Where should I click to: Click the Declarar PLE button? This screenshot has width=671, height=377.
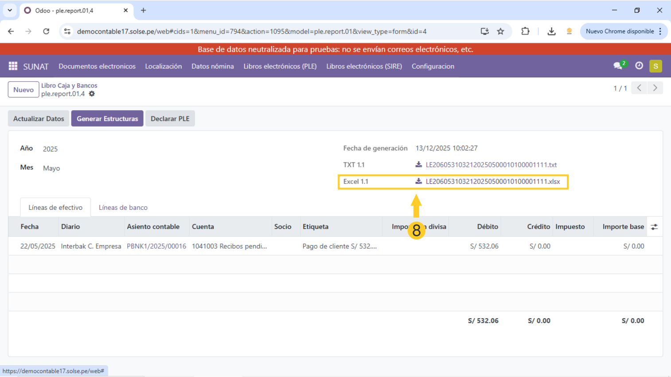click(x=170, y=119)
